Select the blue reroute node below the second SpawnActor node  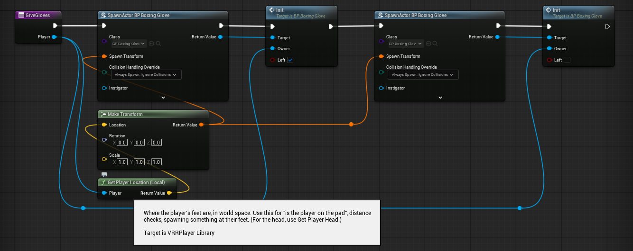pos(520,208)
